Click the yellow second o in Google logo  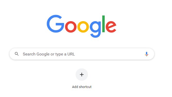83,27
